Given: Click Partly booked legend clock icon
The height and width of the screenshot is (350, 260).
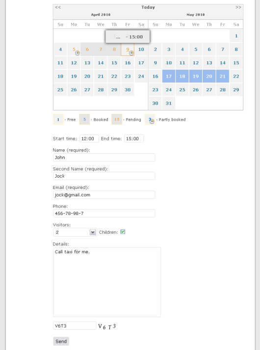Looking at the screenshot, I should point(152,121).
